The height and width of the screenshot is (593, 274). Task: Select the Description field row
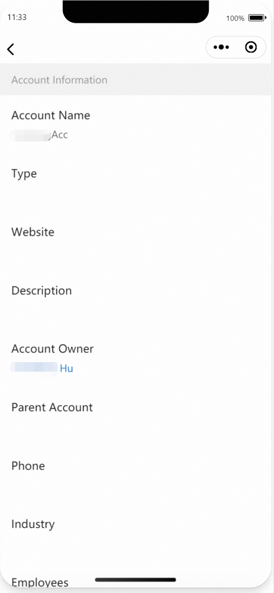pyautogui.click(x=137, y=300)
